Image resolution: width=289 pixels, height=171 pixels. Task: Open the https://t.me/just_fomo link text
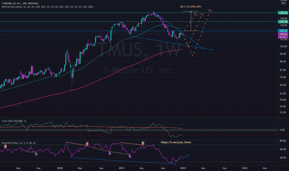pyautogui.click(x=176, y=142)
